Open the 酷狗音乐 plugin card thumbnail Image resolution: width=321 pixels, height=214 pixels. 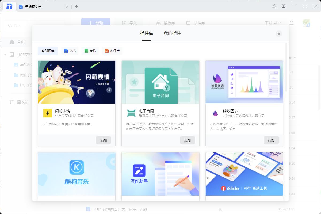click(77, 174)
